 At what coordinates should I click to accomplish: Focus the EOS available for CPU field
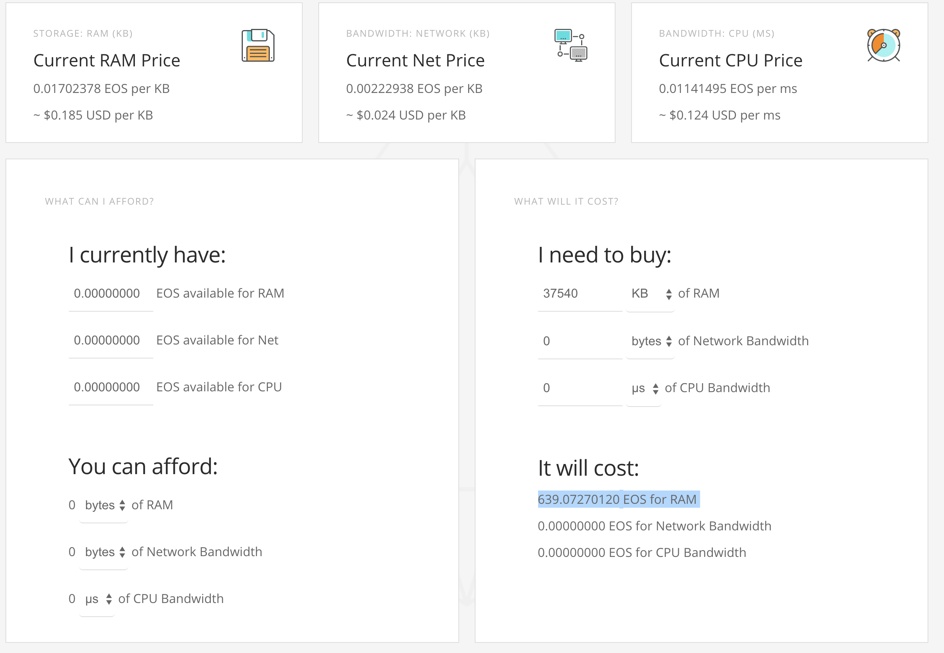coord(111,387)
